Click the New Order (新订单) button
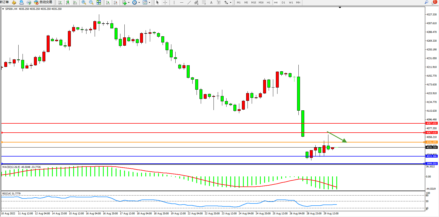The image size is (439, 217). click(4, 2)
